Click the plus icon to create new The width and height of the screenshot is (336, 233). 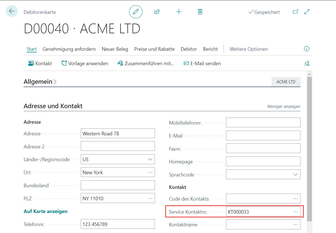(179, 12)
